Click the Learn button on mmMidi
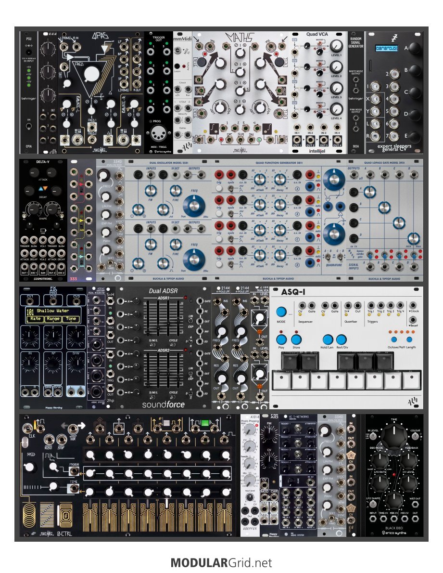The image size is (443, 573). [177, 66]
